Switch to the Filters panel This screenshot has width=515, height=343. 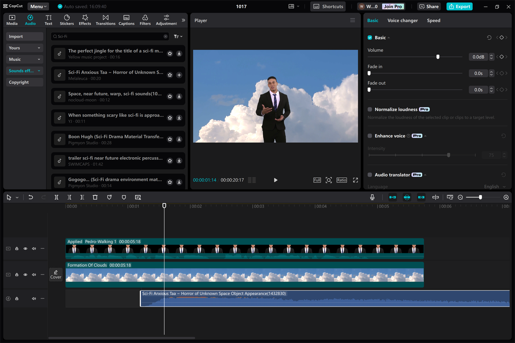(145, 20)
